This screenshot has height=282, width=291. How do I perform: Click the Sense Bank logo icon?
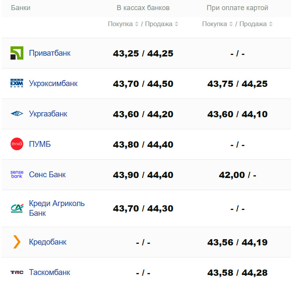(x=17, y=174)
